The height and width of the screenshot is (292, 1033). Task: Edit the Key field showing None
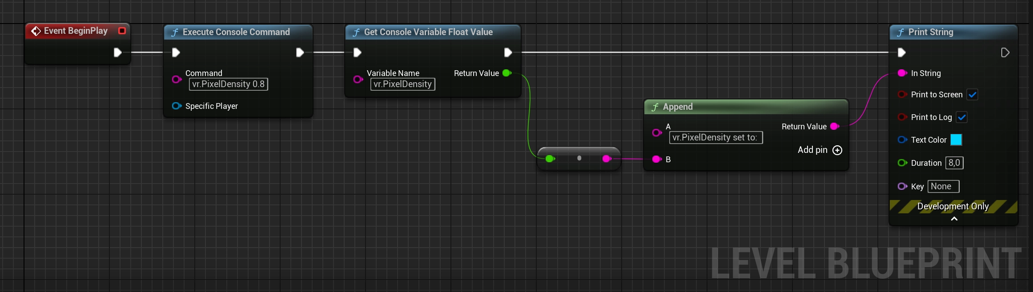click(944, 186)
